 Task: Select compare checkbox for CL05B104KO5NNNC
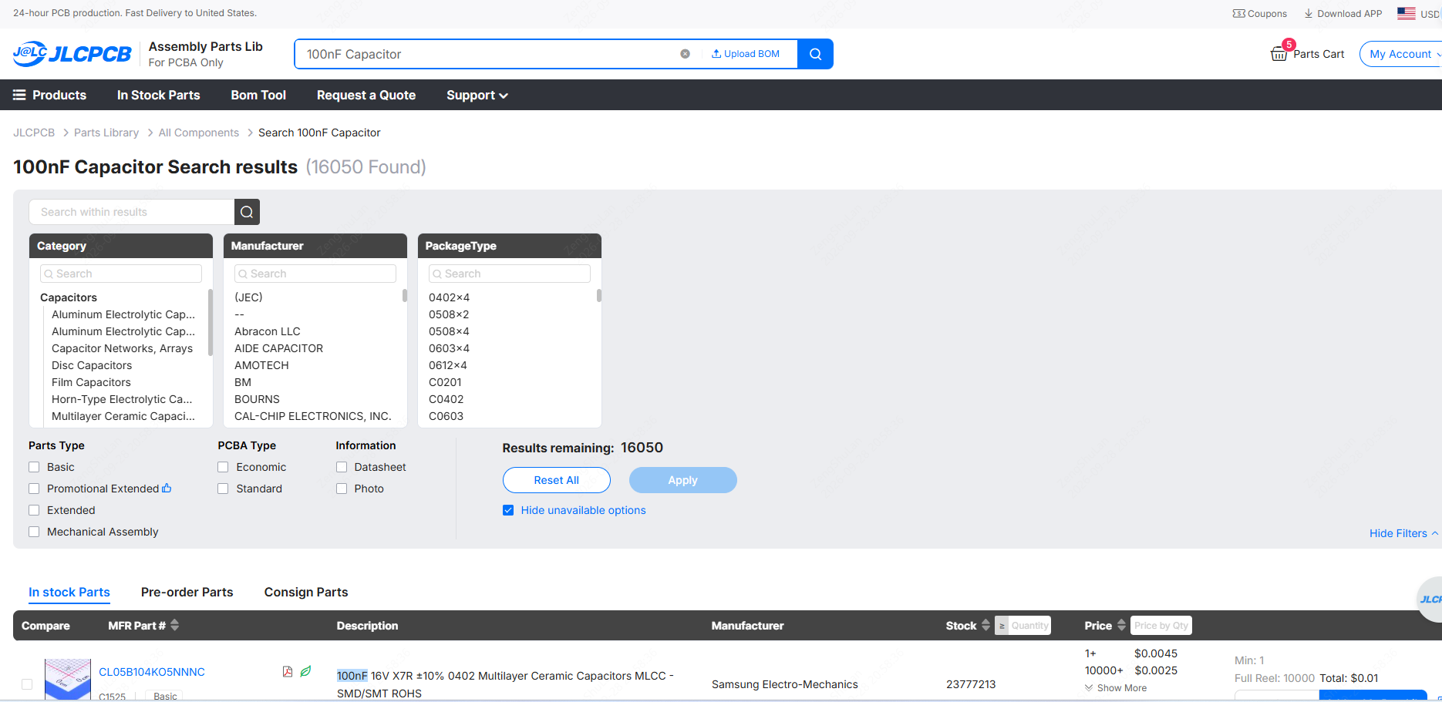click(27, 684)
